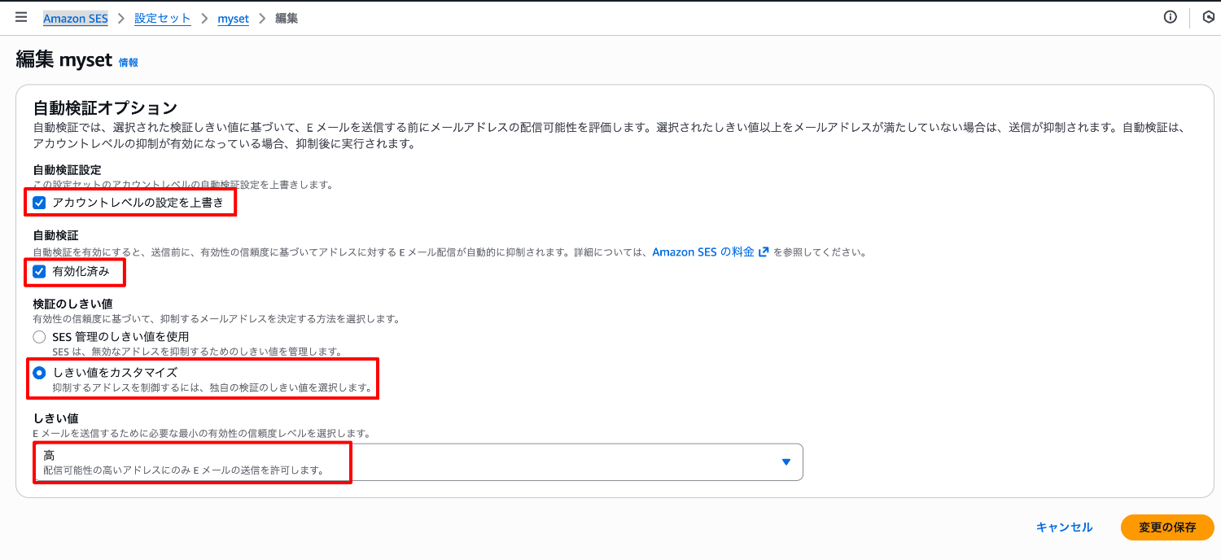
Task: Click the 情報 link beside the 編集 myset title
Action: (x=129, y=61)
